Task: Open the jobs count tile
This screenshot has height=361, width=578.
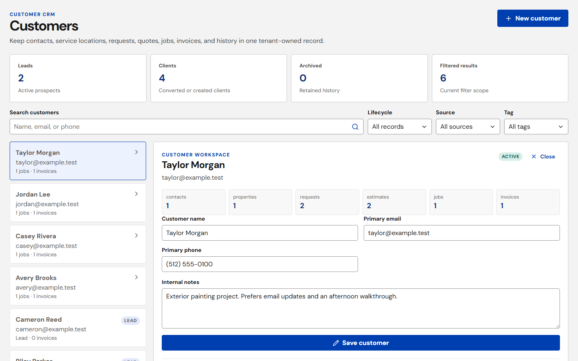Action: click(461, 202)
